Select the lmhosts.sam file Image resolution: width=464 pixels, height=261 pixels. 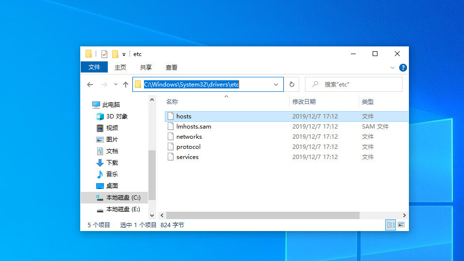tap(193, 127)
